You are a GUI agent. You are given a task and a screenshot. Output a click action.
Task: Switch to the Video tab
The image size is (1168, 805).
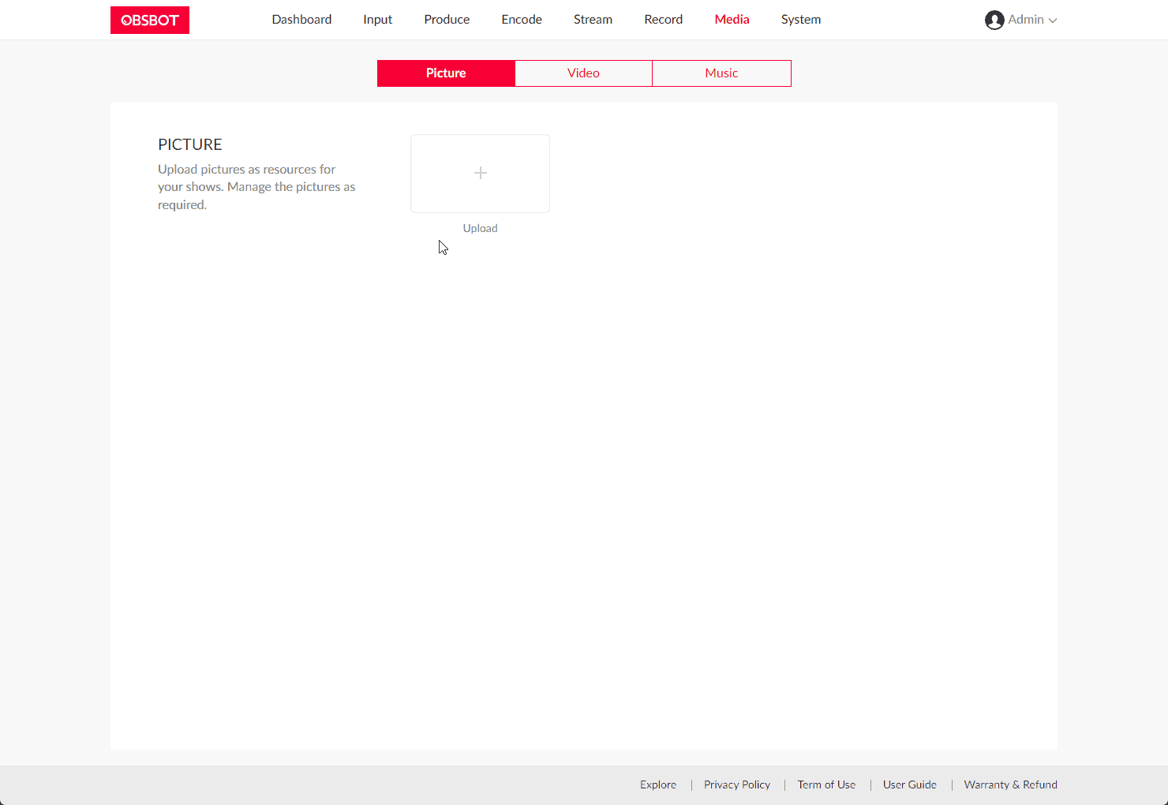click(583, 73)
